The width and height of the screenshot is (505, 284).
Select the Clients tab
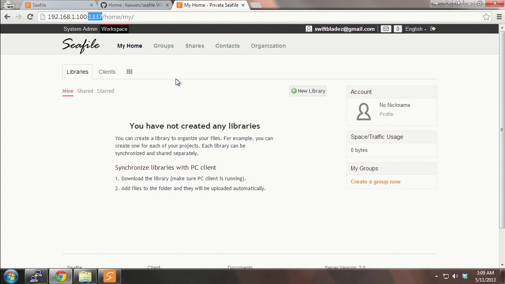(x=107, y=72)
